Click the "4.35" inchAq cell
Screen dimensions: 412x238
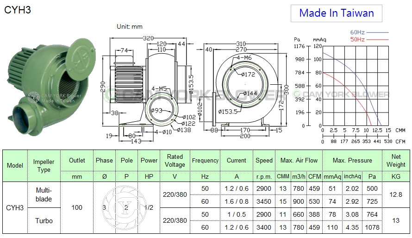[352, 227]
